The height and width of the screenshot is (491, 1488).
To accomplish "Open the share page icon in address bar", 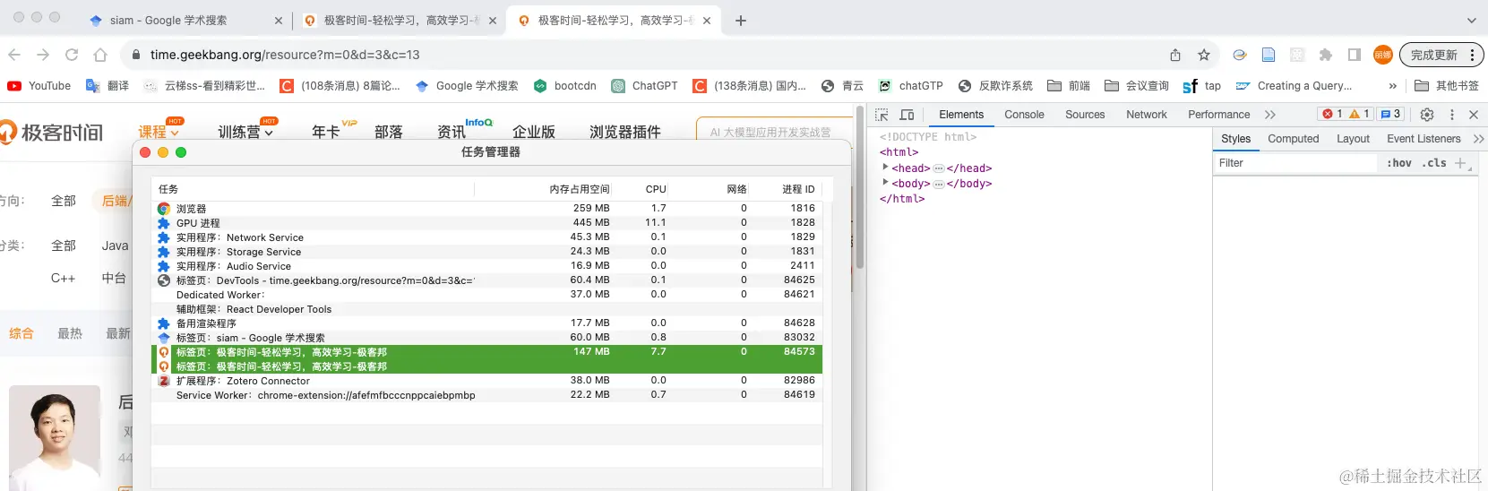I will [x=1175, y=55].
